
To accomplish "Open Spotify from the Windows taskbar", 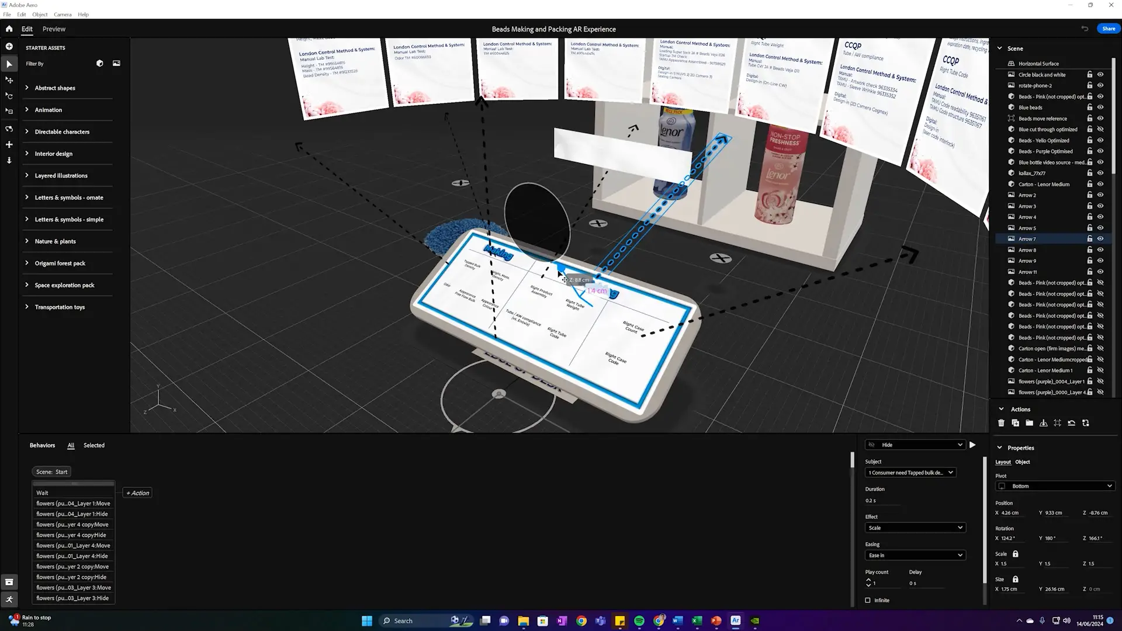I will (x=639, y=621).
